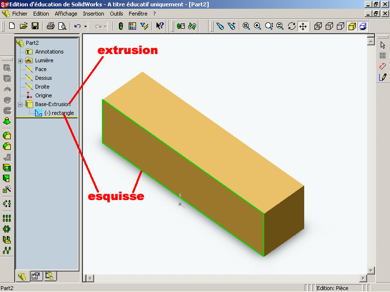
Task: Open the Insertion menu
Action: pos(94,14)
